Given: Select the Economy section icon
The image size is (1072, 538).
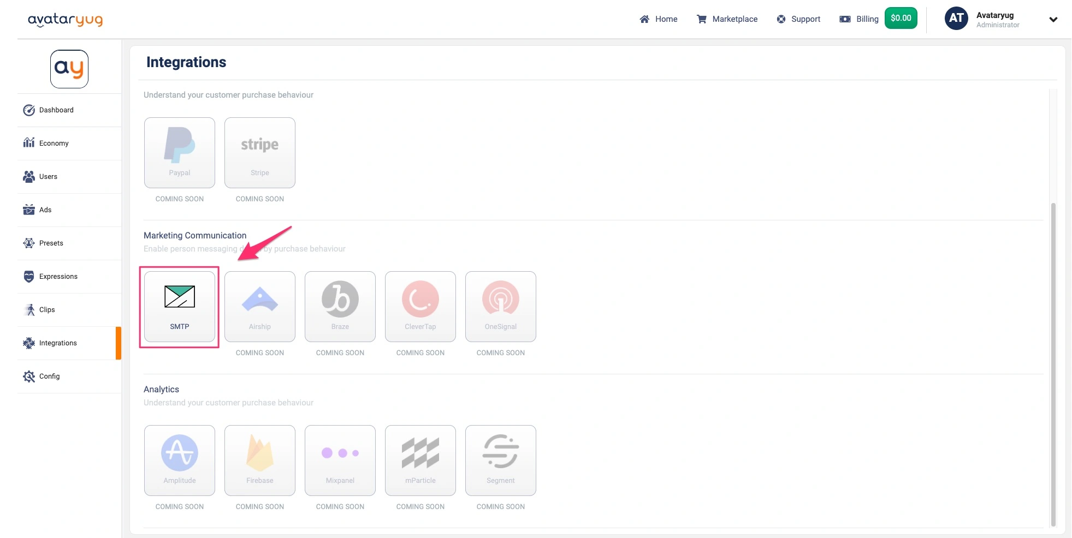Looking at the screenshot, I should click(29, 143).
